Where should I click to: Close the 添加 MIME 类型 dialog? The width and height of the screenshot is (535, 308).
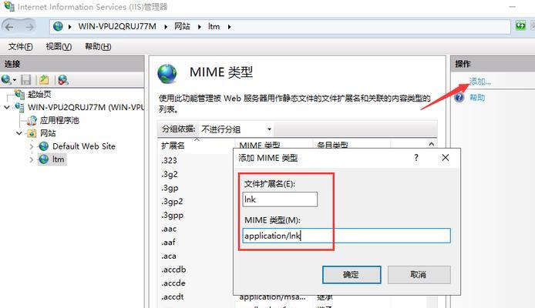(x=446, y=158)
